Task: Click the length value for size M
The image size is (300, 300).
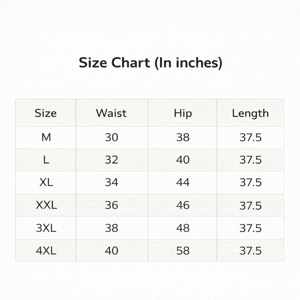Action: point(250,137)
